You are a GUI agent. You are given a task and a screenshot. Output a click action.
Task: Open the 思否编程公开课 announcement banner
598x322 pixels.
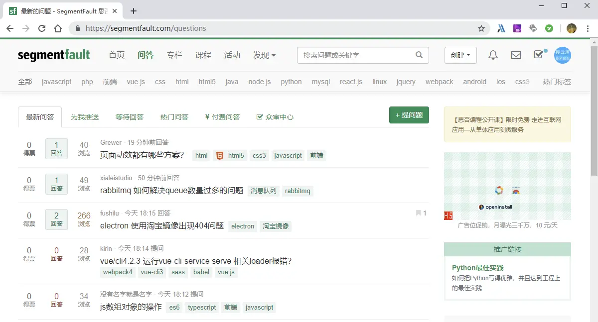click(507, 124)
